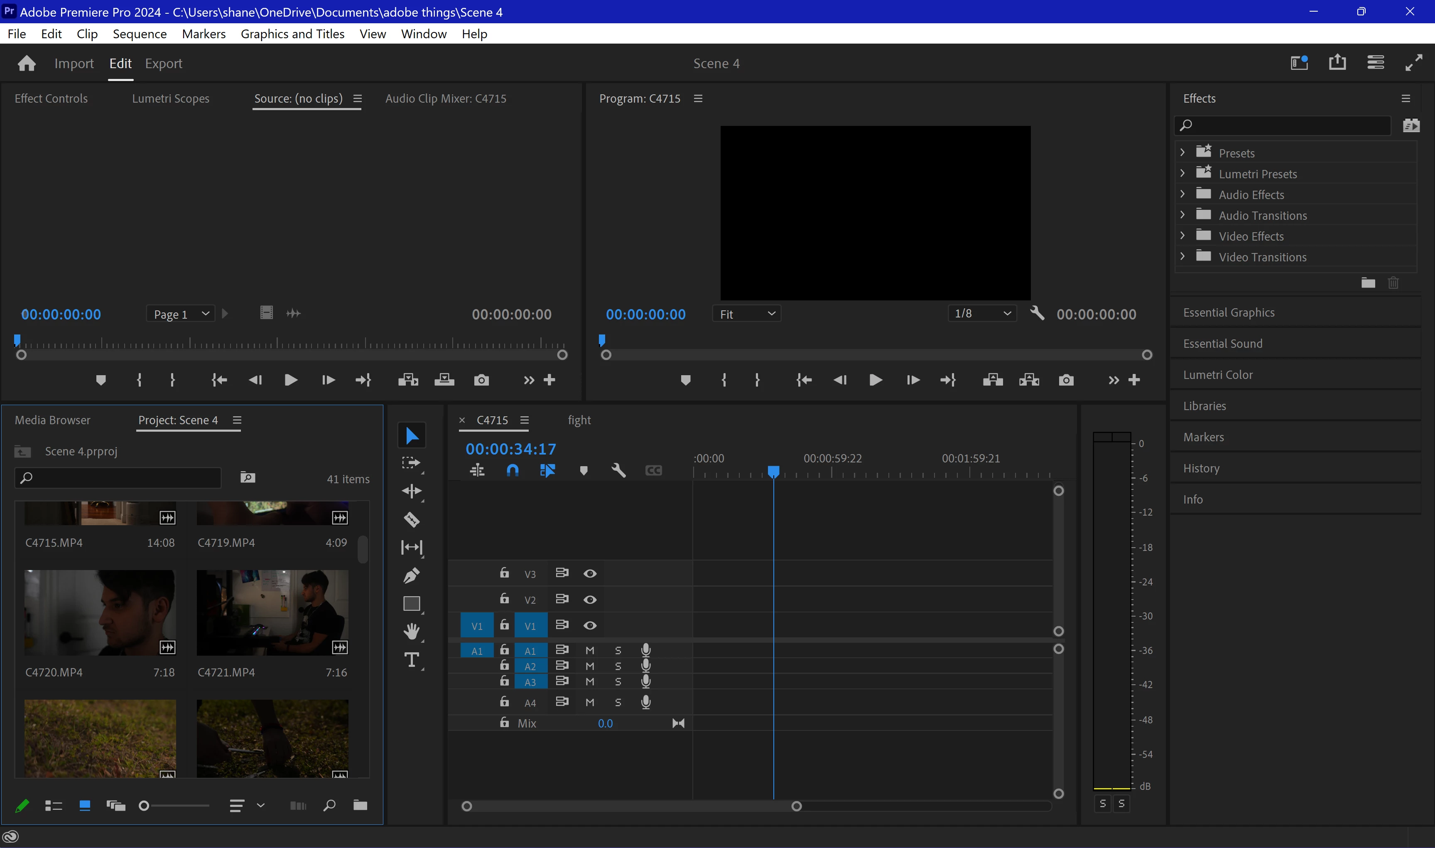Expand the Video Effects folder
Image resolution: width=1435 pixels, height=848 pixels.
[x=1182, y=236]
